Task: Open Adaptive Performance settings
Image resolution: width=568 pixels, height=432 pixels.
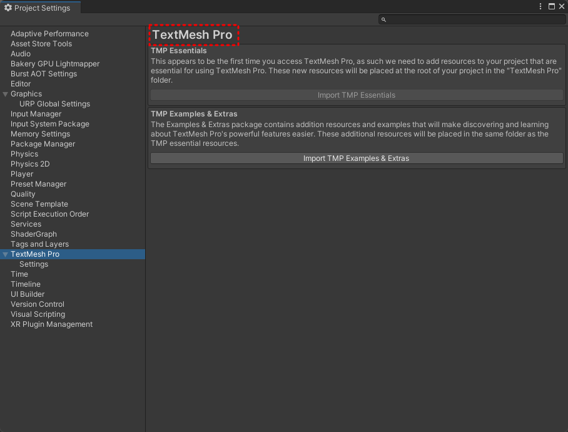Action: point(49,34)
